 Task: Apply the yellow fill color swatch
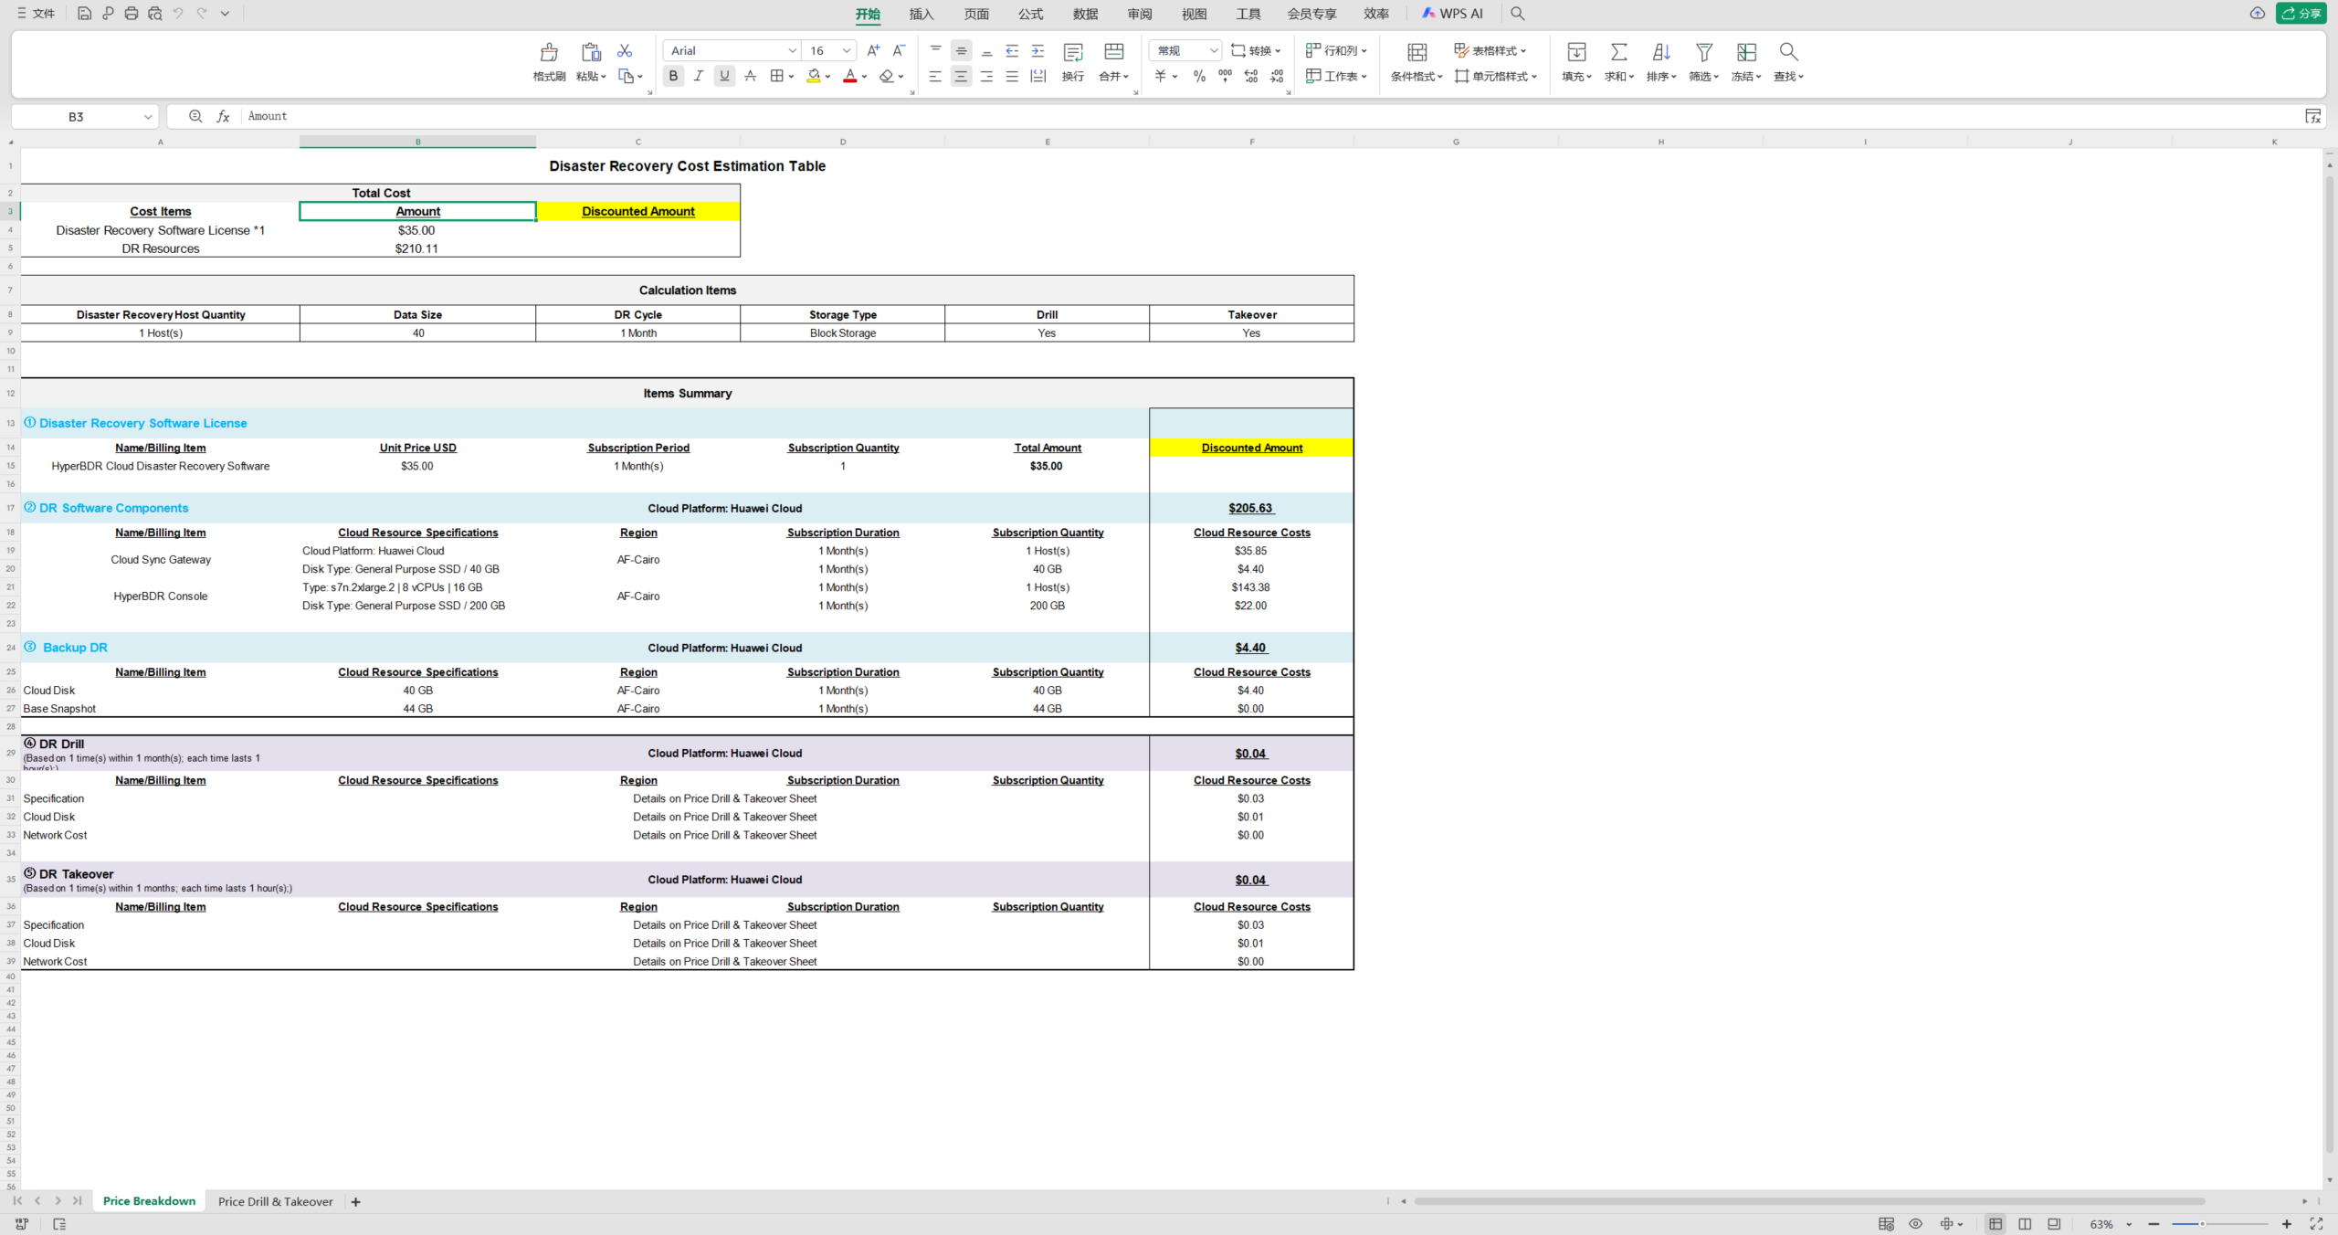point(813,77)
